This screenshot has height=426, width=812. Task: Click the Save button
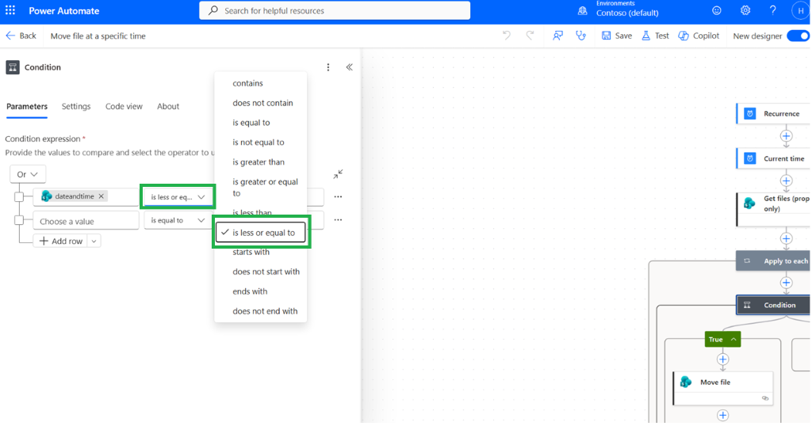point(616,36)
